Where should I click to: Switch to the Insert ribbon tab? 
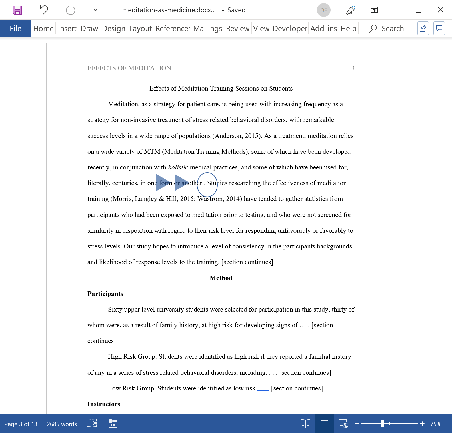[67, 29]
